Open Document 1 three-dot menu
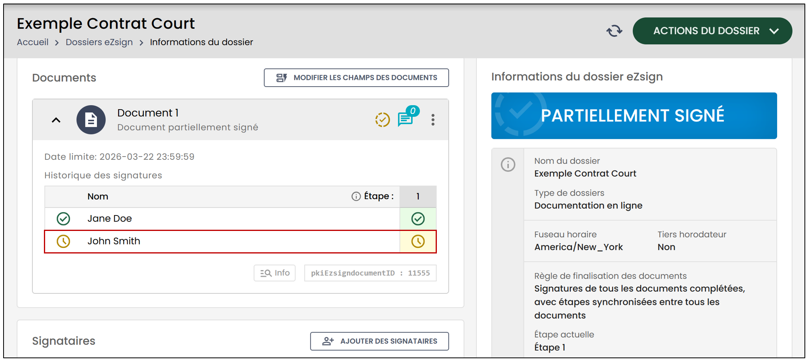The width and height of the screenshot is (810, 363). pos(433,120)
